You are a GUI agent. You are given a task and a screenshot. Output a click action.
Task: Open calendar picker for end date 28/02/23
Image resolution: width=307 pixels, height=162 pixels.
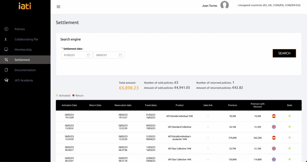point(120,55)
